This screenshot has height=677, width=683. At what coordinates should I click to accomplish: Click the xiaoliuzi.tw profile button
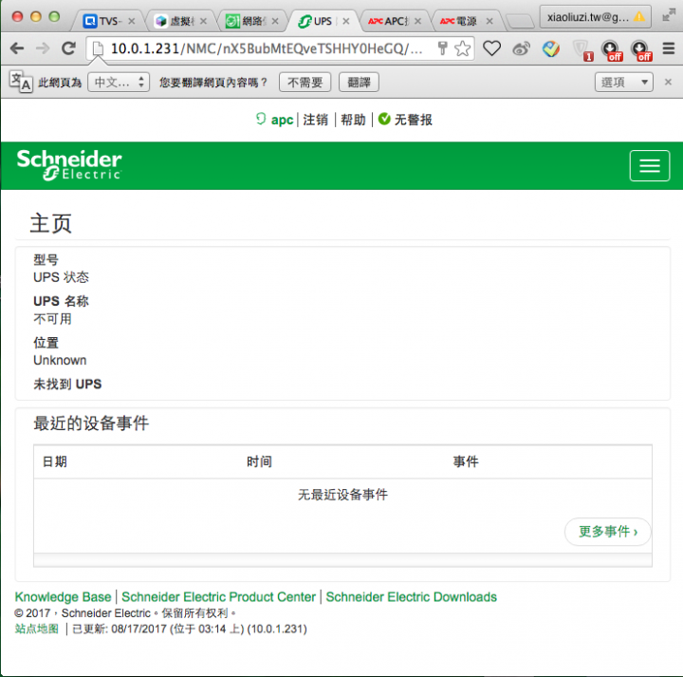click(x=596, y=17)
